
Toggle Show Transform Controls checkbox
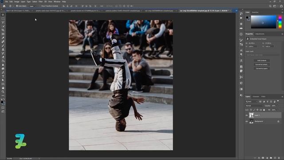[x=40, y=6]
